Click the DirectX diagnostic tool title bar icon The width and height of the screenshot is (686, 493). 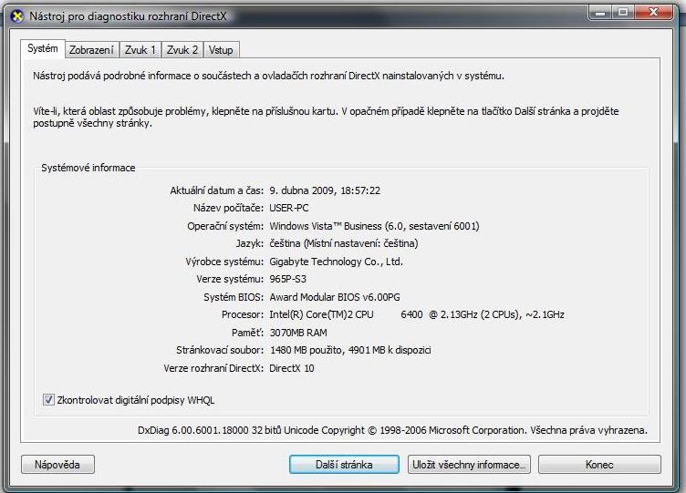pos(17,16)
